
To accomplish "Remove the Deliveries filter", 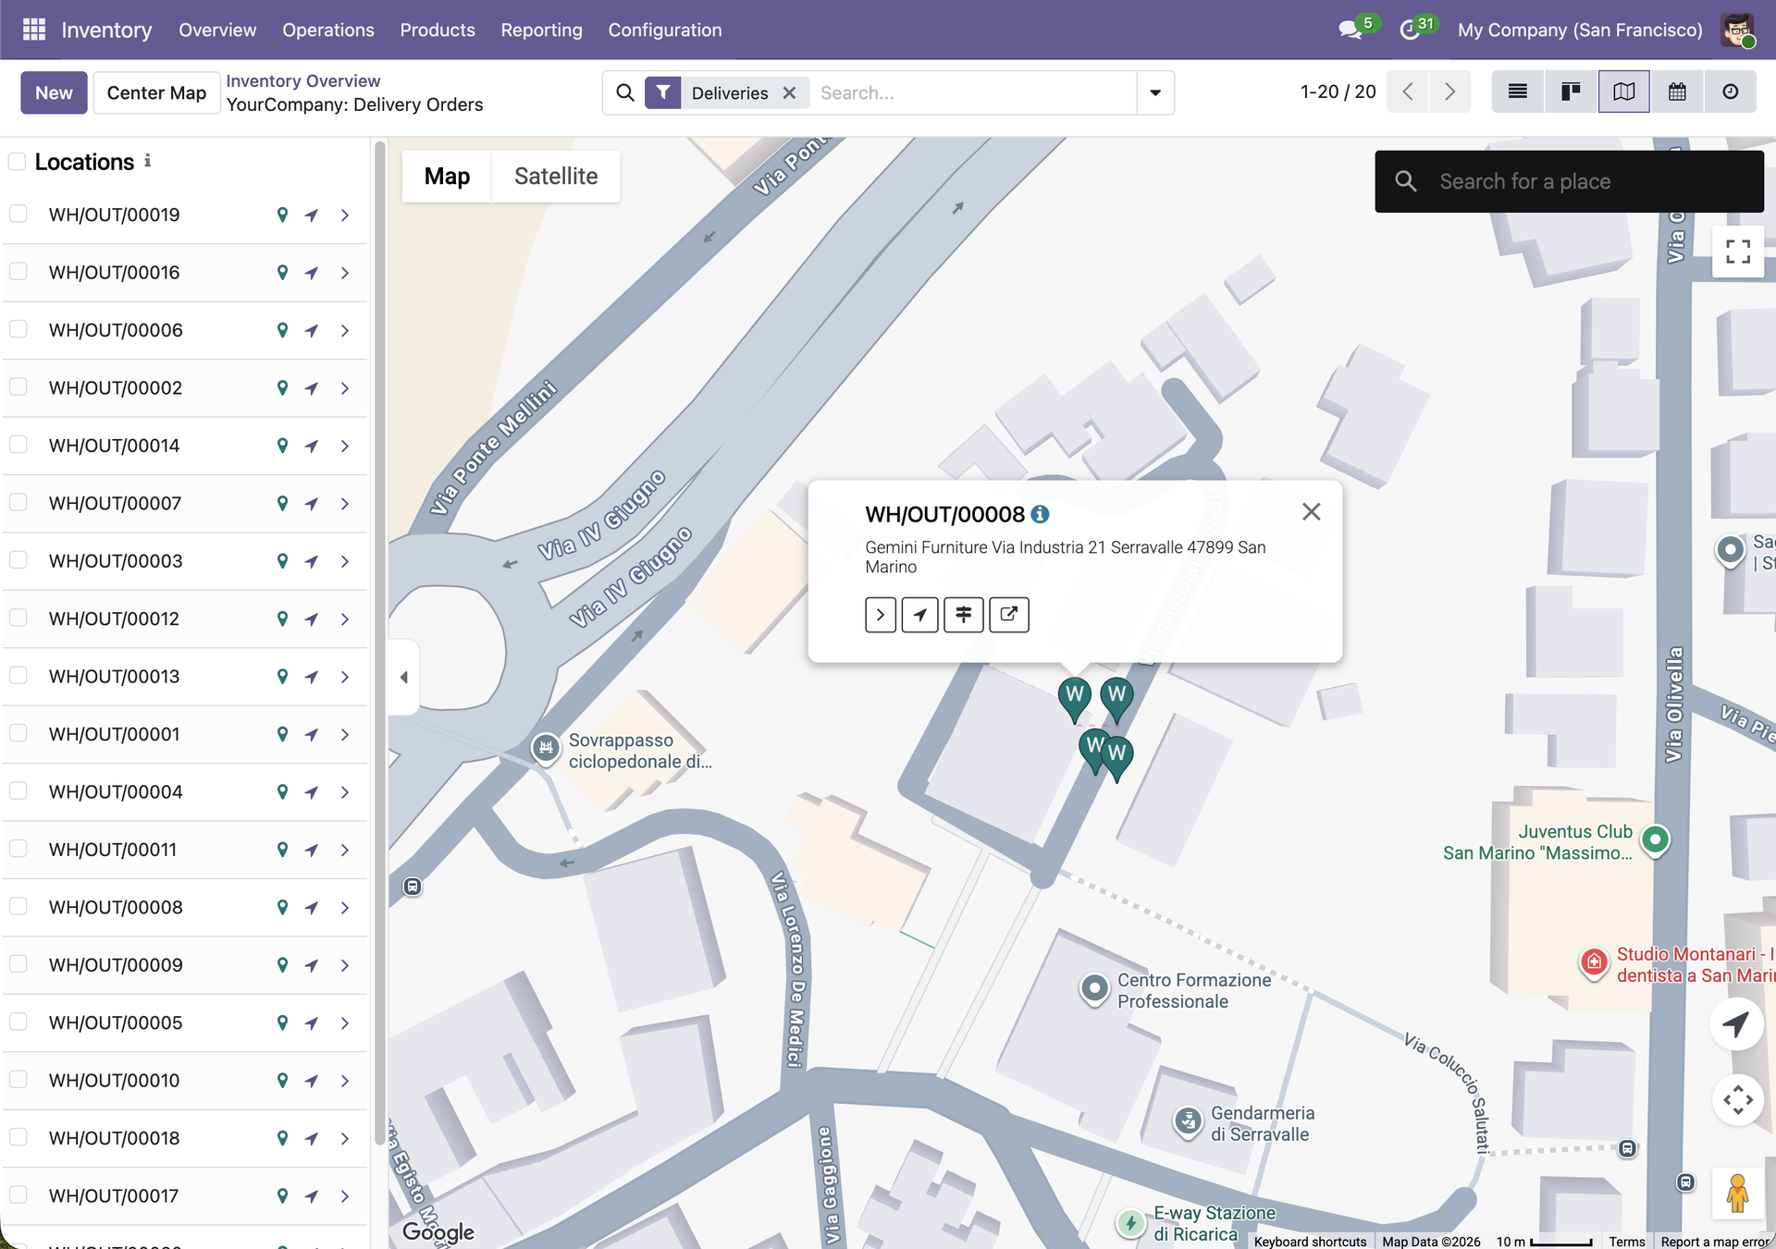I will click(x=789, y=92).
